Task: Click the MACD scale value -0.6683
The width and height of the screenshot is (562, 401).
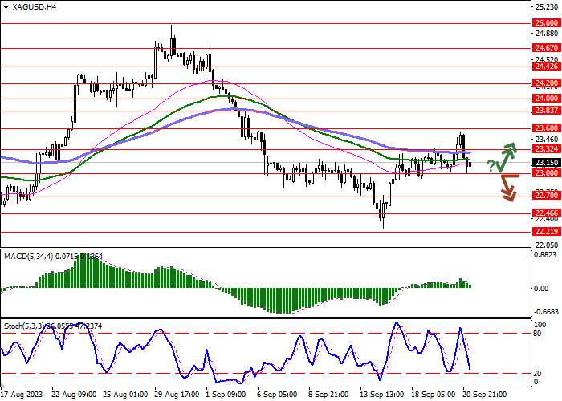Action: [x=545, y=312]
